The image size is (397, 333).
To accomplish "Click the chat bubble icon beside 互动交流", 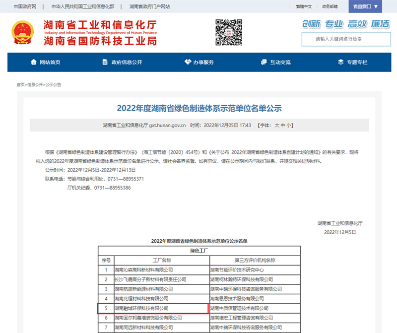I will 264,62.
